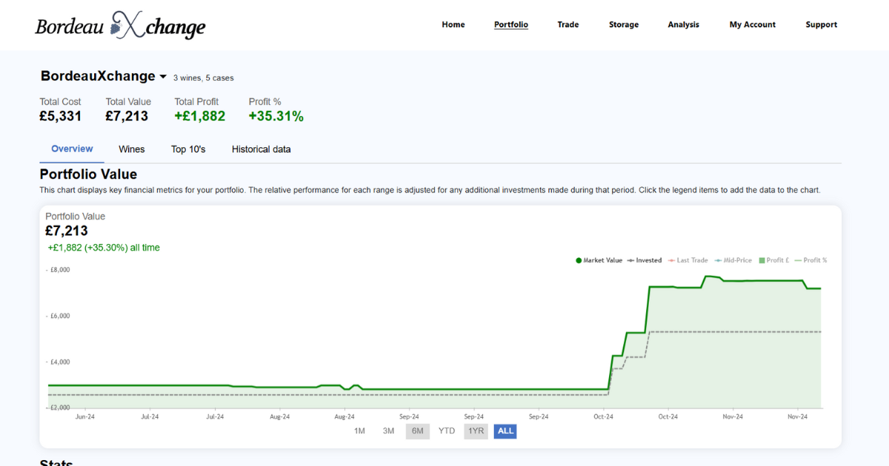The width and height of the screenshot is (889, 466).
Task: Click the Nov-24 label at the chart's end
Action: tap(798, 416)
